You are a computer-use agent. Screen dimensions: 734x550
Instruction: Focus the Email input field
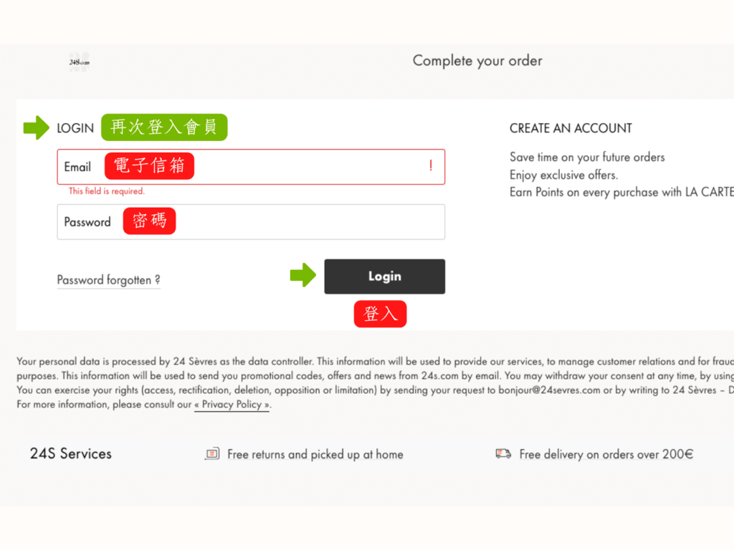(x=251, y=167)
